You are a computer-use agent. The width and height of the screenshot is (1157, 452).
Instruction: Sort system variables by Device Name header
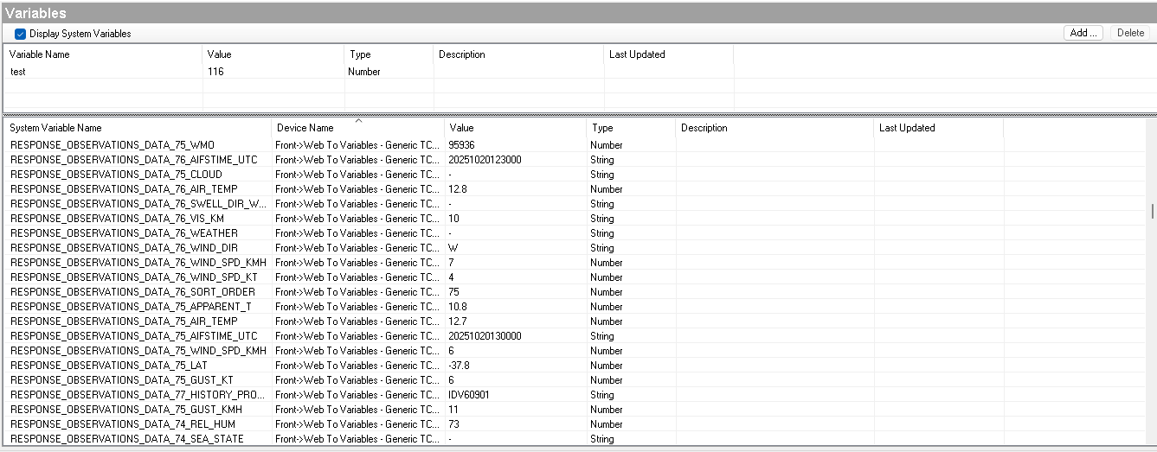305,129
